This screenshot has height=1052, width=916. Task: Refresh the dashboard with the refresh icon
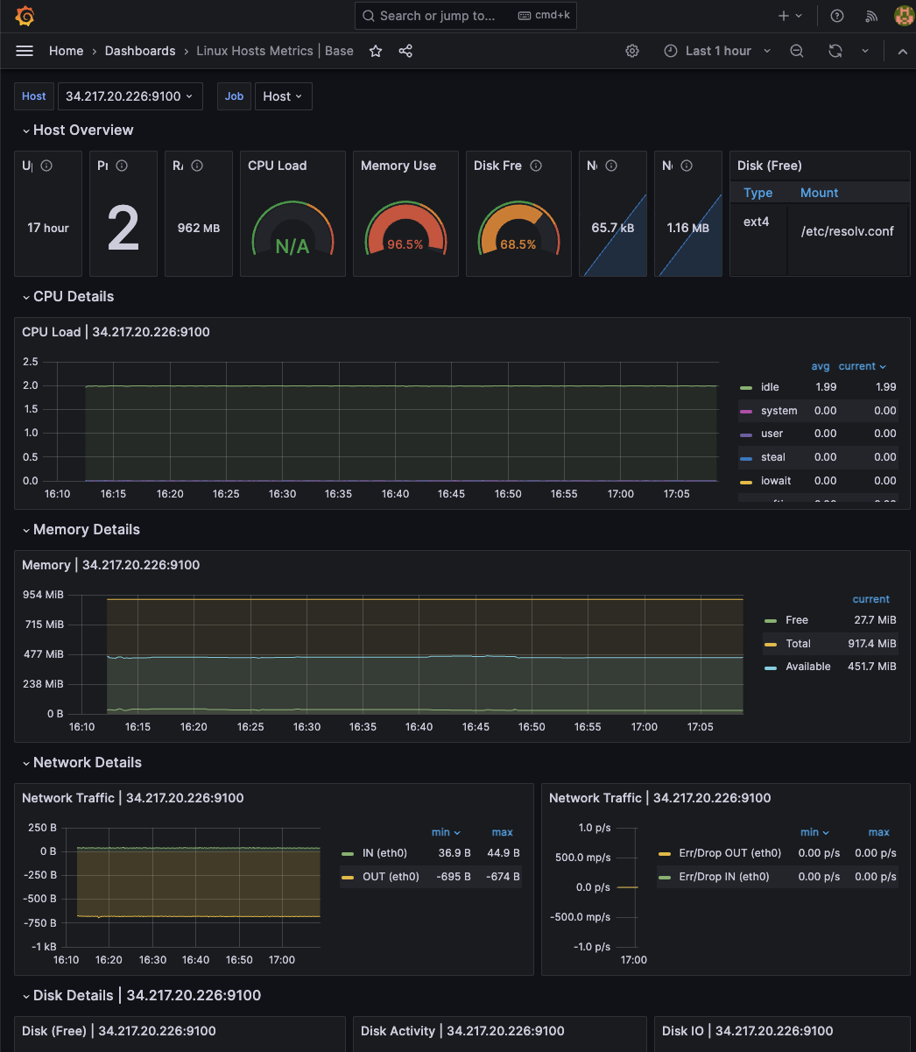(x=835, y=51)
